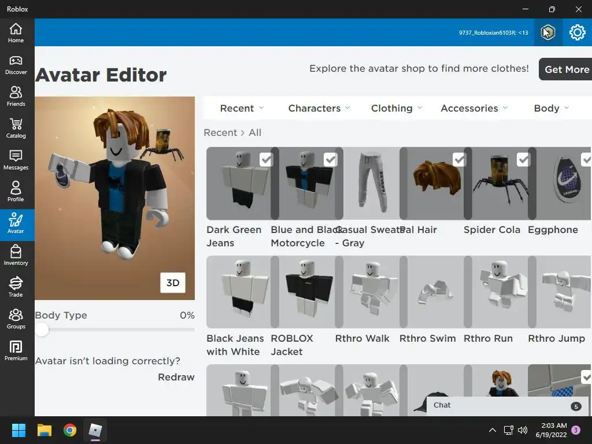The width and height of the screenshot is (592, 444).
Task: Expand the Clothing dropdown
Action: [397, 108]
